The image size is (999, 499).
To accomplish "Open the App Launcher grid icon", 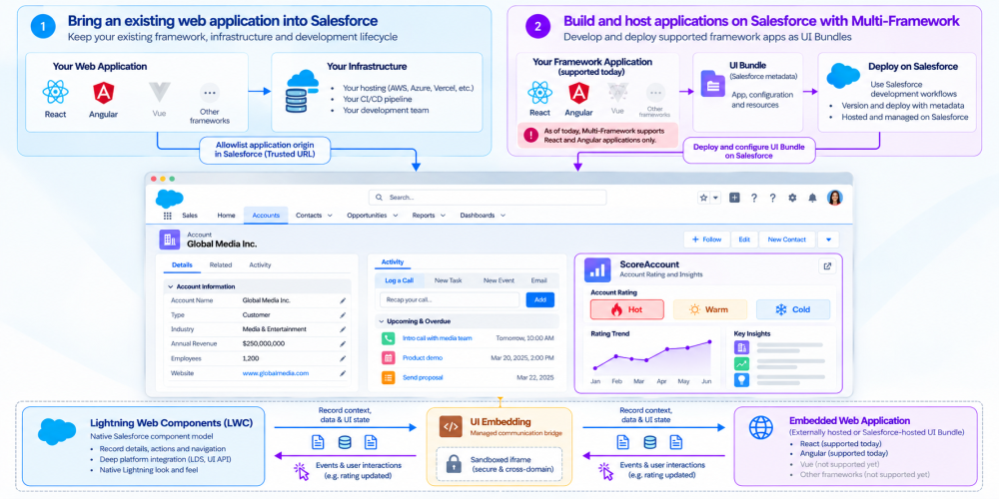I will click(168, 216).
